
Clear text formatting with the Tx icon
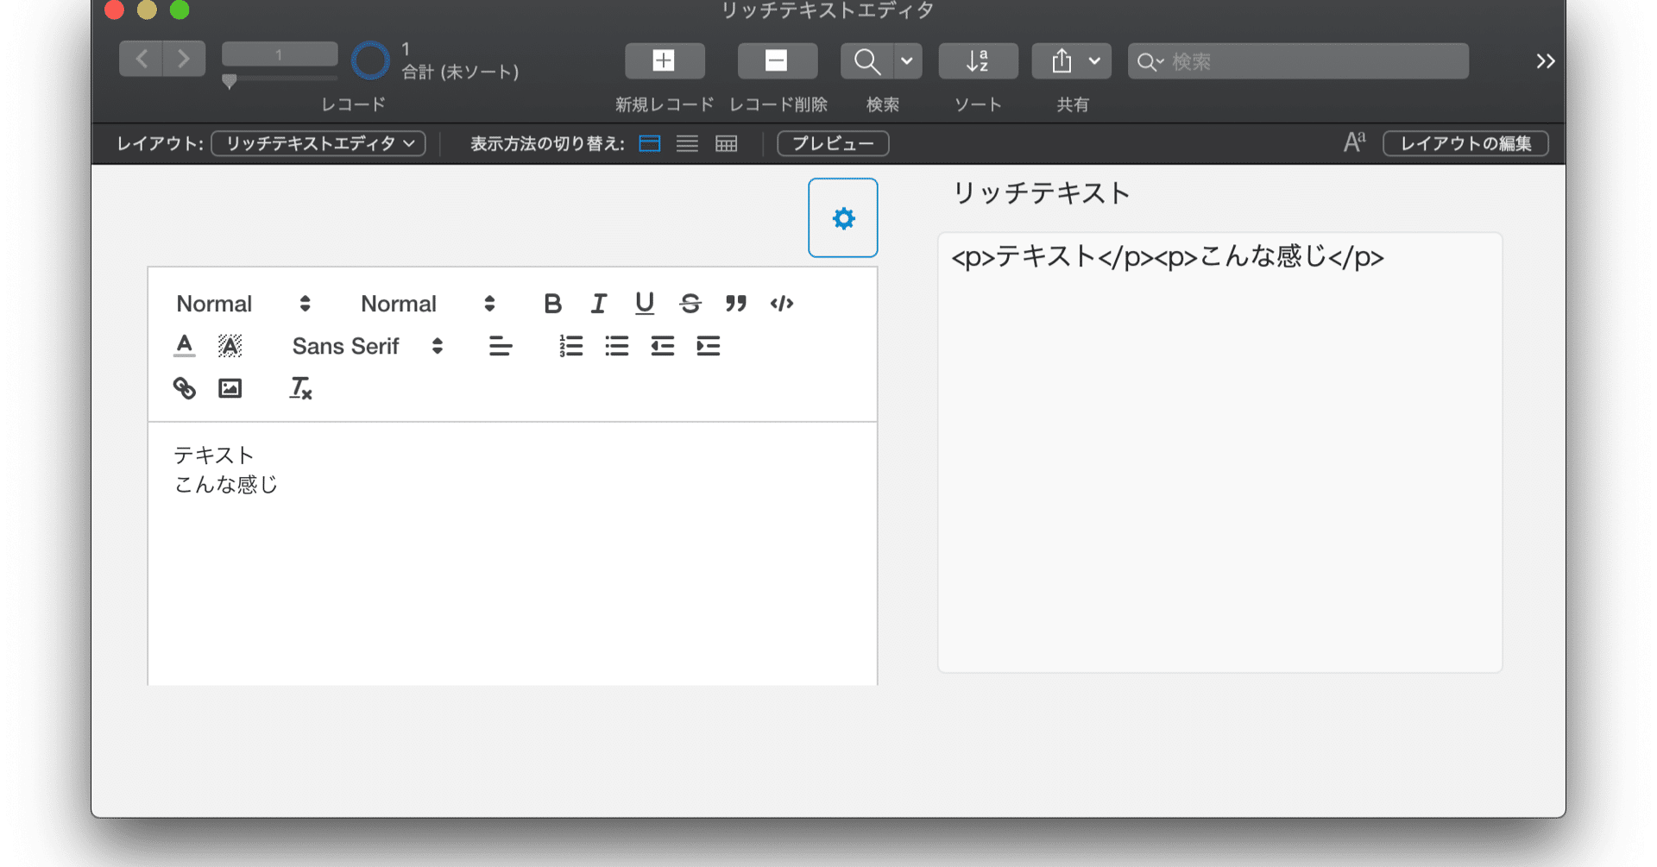[299, 388]
